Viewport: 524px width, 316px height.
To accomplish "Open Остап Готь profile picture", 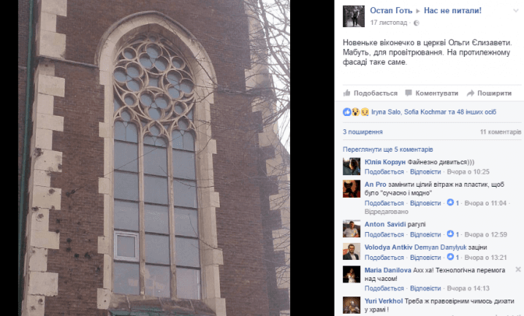I will click(x=353, y=16).
